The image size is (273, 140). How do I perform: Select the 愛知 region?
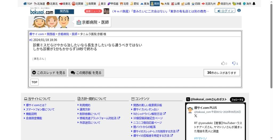[x=134, y=3]
